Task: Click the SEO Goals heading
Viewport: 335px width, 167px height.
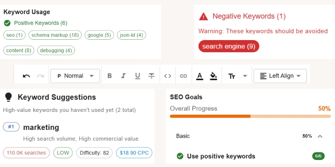Action: click(x=186, y=97)
